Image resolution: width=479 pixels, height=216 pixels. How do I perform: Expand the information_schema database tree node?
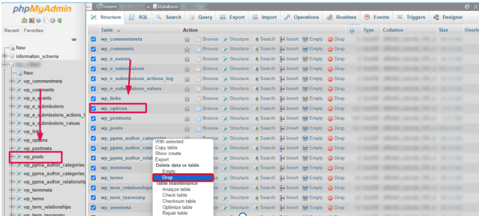5,56
